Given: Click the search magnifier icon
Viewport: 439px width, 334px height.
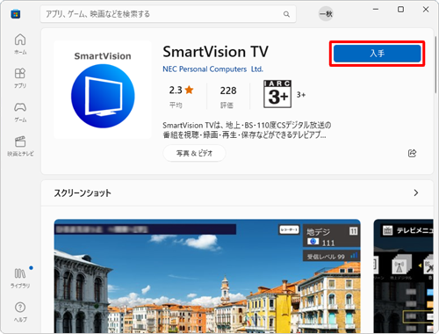Looking at the screenshot, I should coord(286,14).
